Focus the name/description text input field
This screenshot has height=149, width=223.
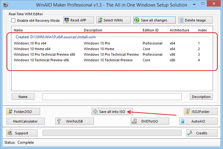click(112, 97)
